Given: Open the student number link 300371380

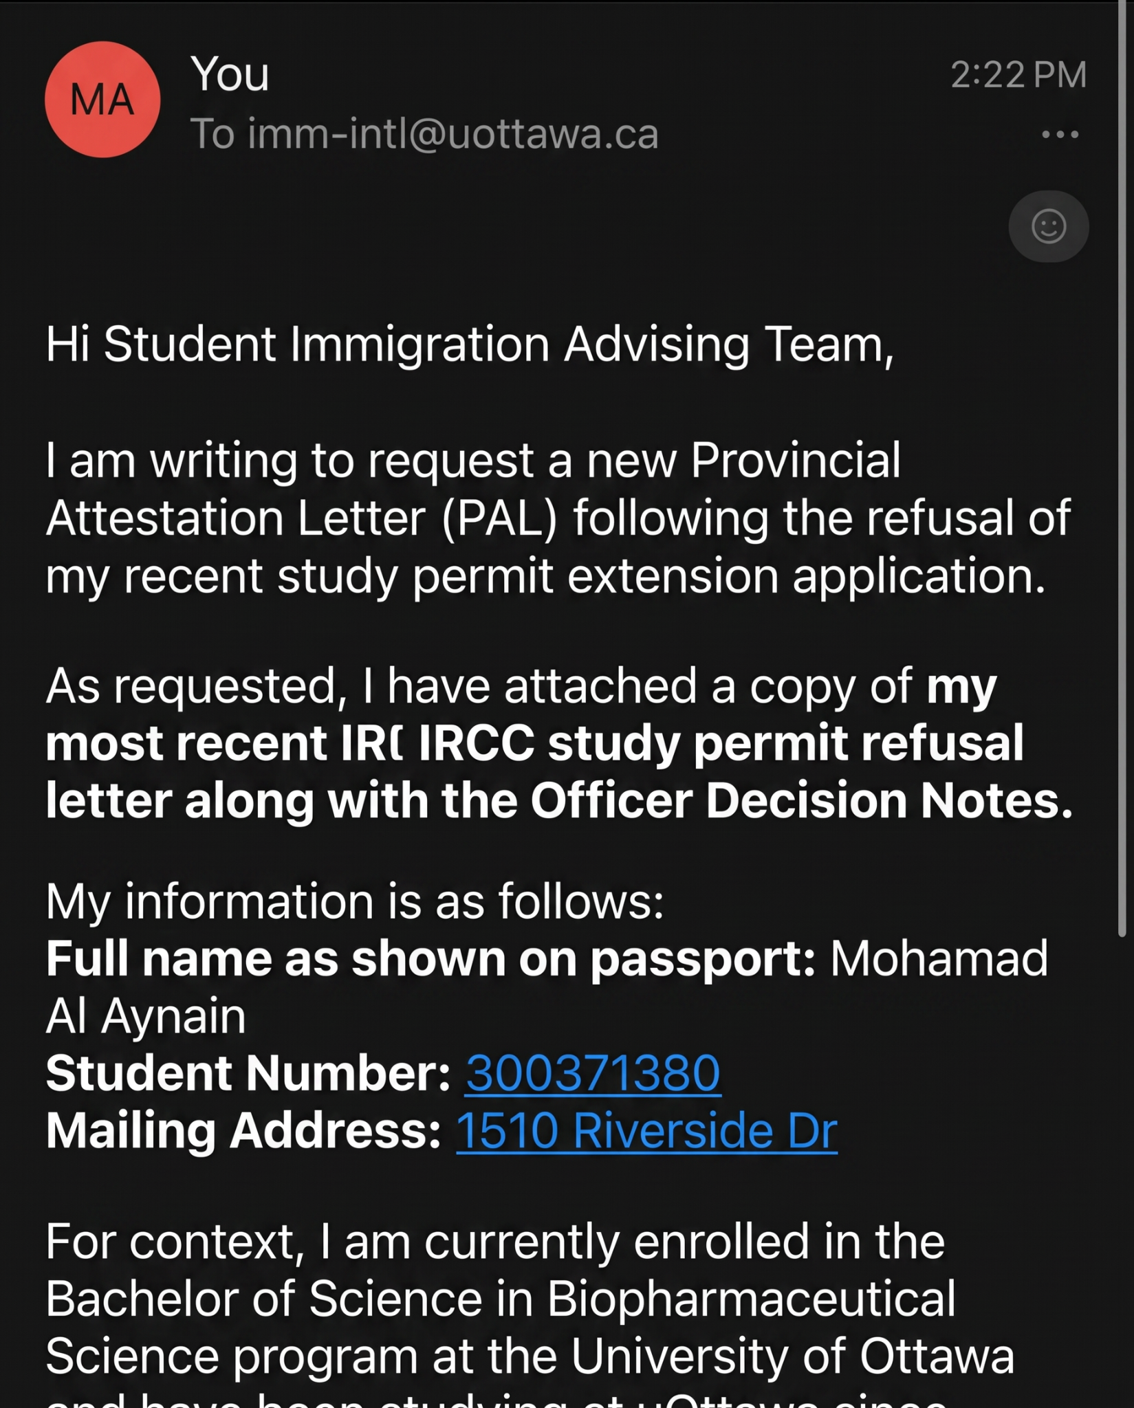Looking at the screenshot, I should (x=593, y=1073).
